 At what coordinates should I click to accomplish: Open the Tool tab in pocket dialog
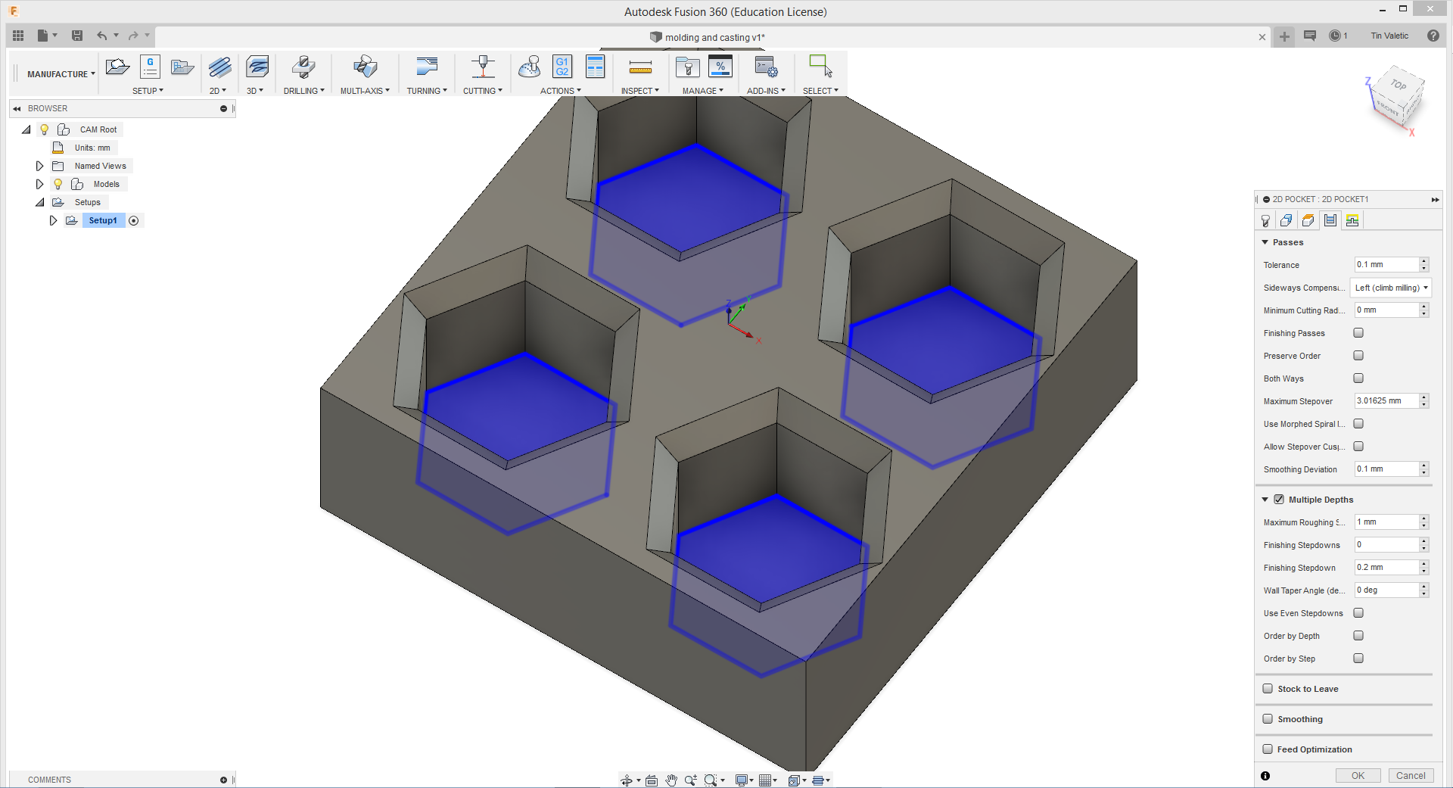point(1265,220)
